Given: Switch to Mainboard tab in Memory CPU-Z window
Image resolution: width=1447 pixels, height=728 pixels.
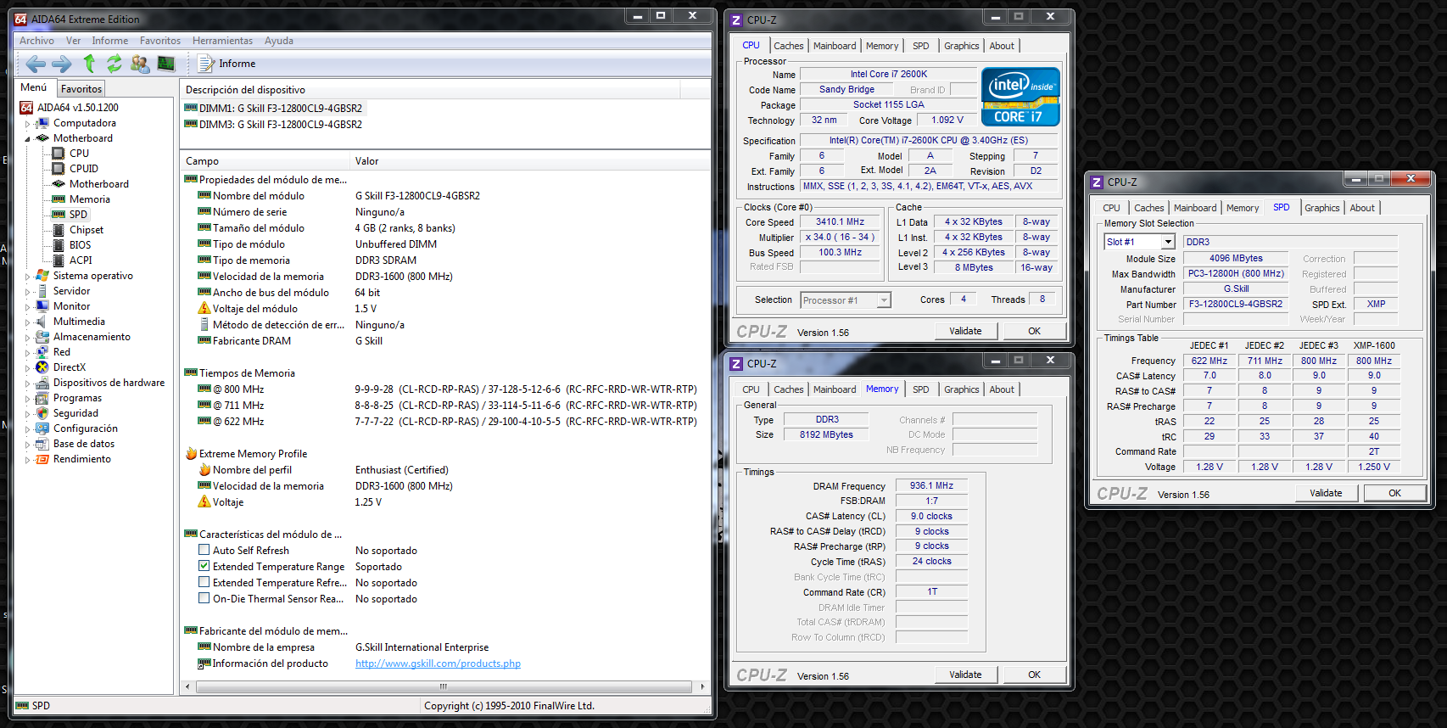Looking at the screenshot, I should click(x=835, y=389).
